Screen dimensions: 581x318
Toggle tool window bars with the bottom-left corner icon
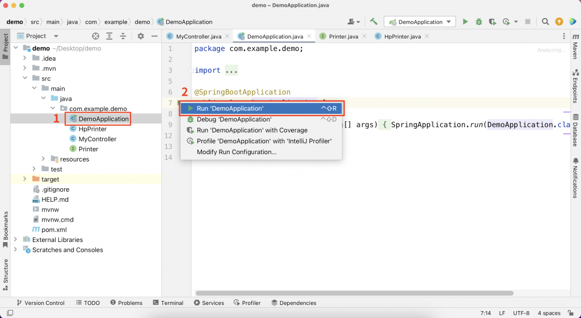click(x=10, y=313)
